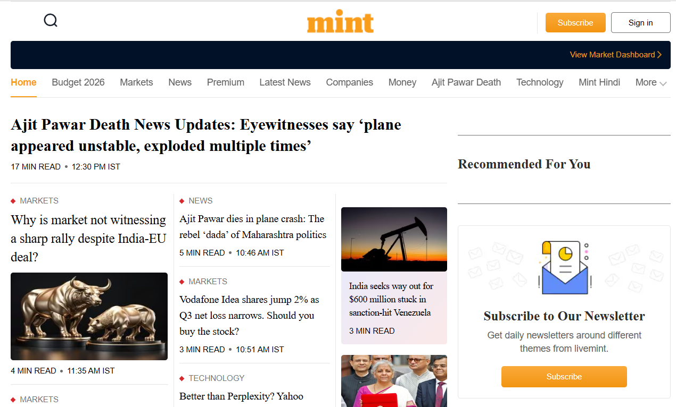Click the orange Subscribe button in header
676x407 pixels.
pos(575,23)
